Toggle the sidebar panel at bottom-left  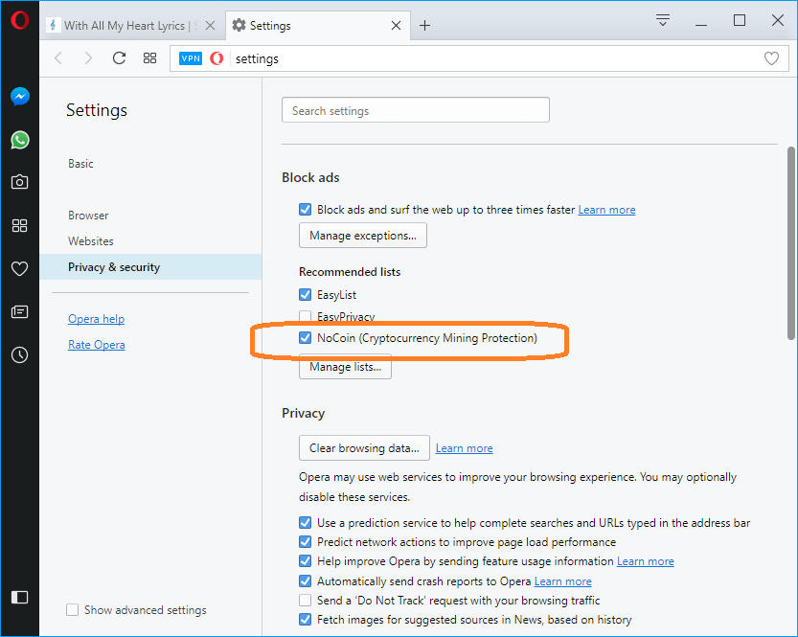point(20,597)
